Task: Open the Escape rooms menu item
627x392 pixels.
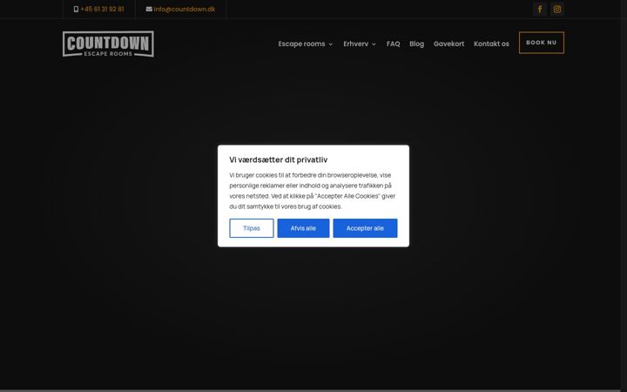Action: point(301,44)
